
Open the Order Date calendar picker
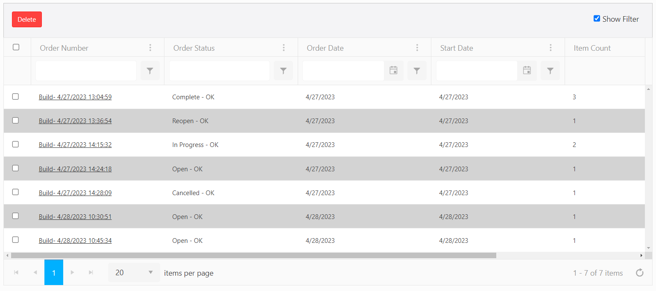click(x=393, y=71)
